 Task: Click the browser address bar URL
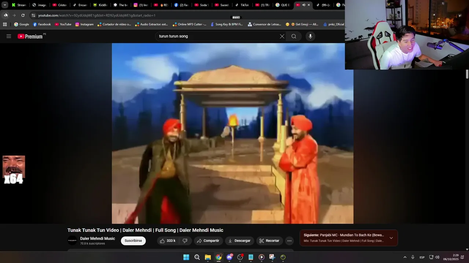pyautogui.click(x=97, y=15)
